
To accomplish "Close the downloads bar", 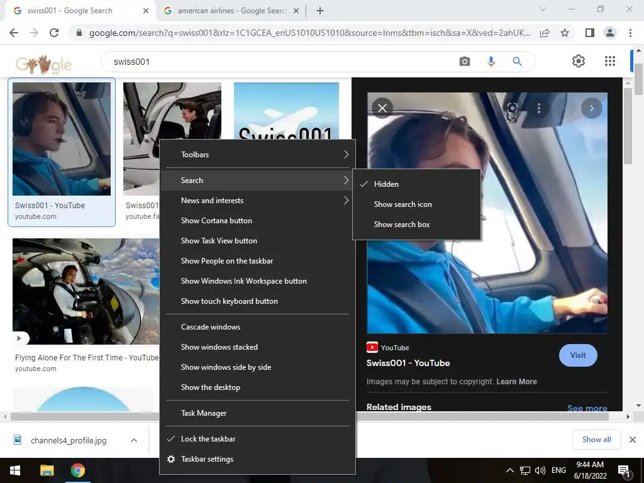I will pyautogui.click(x=633, y=440).
